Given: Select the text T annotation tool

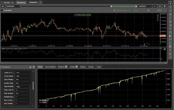Looking at the screenshot, I should point(170,50).
